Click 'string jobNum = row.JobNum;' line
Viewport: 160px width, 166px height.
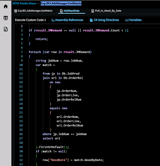(x=59, y=61)
